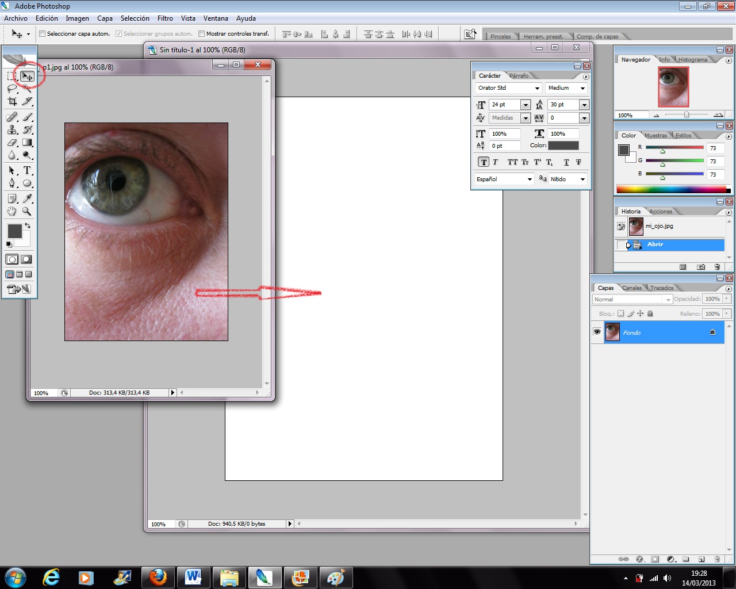Image resolution: width=736 pixels, height=589 pixels.
Task: Select the Eyedropper tool
Action: [x=27, y=198]
